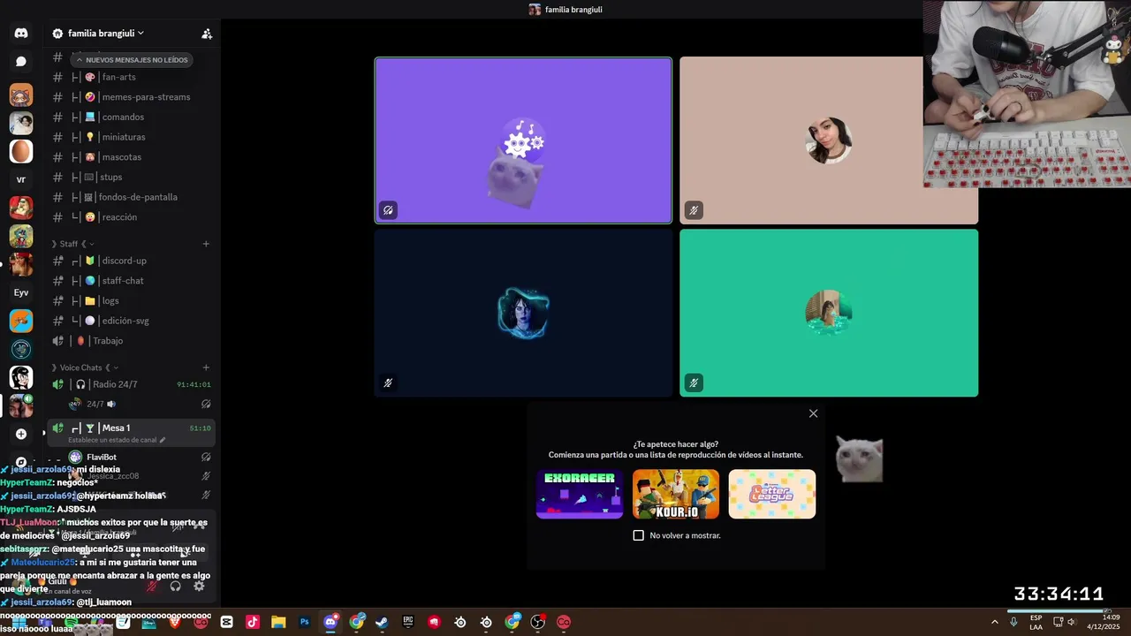Open Discord direct messages home icon
This screenshot has width=1131, height=636.
click(x=21, y=34)
